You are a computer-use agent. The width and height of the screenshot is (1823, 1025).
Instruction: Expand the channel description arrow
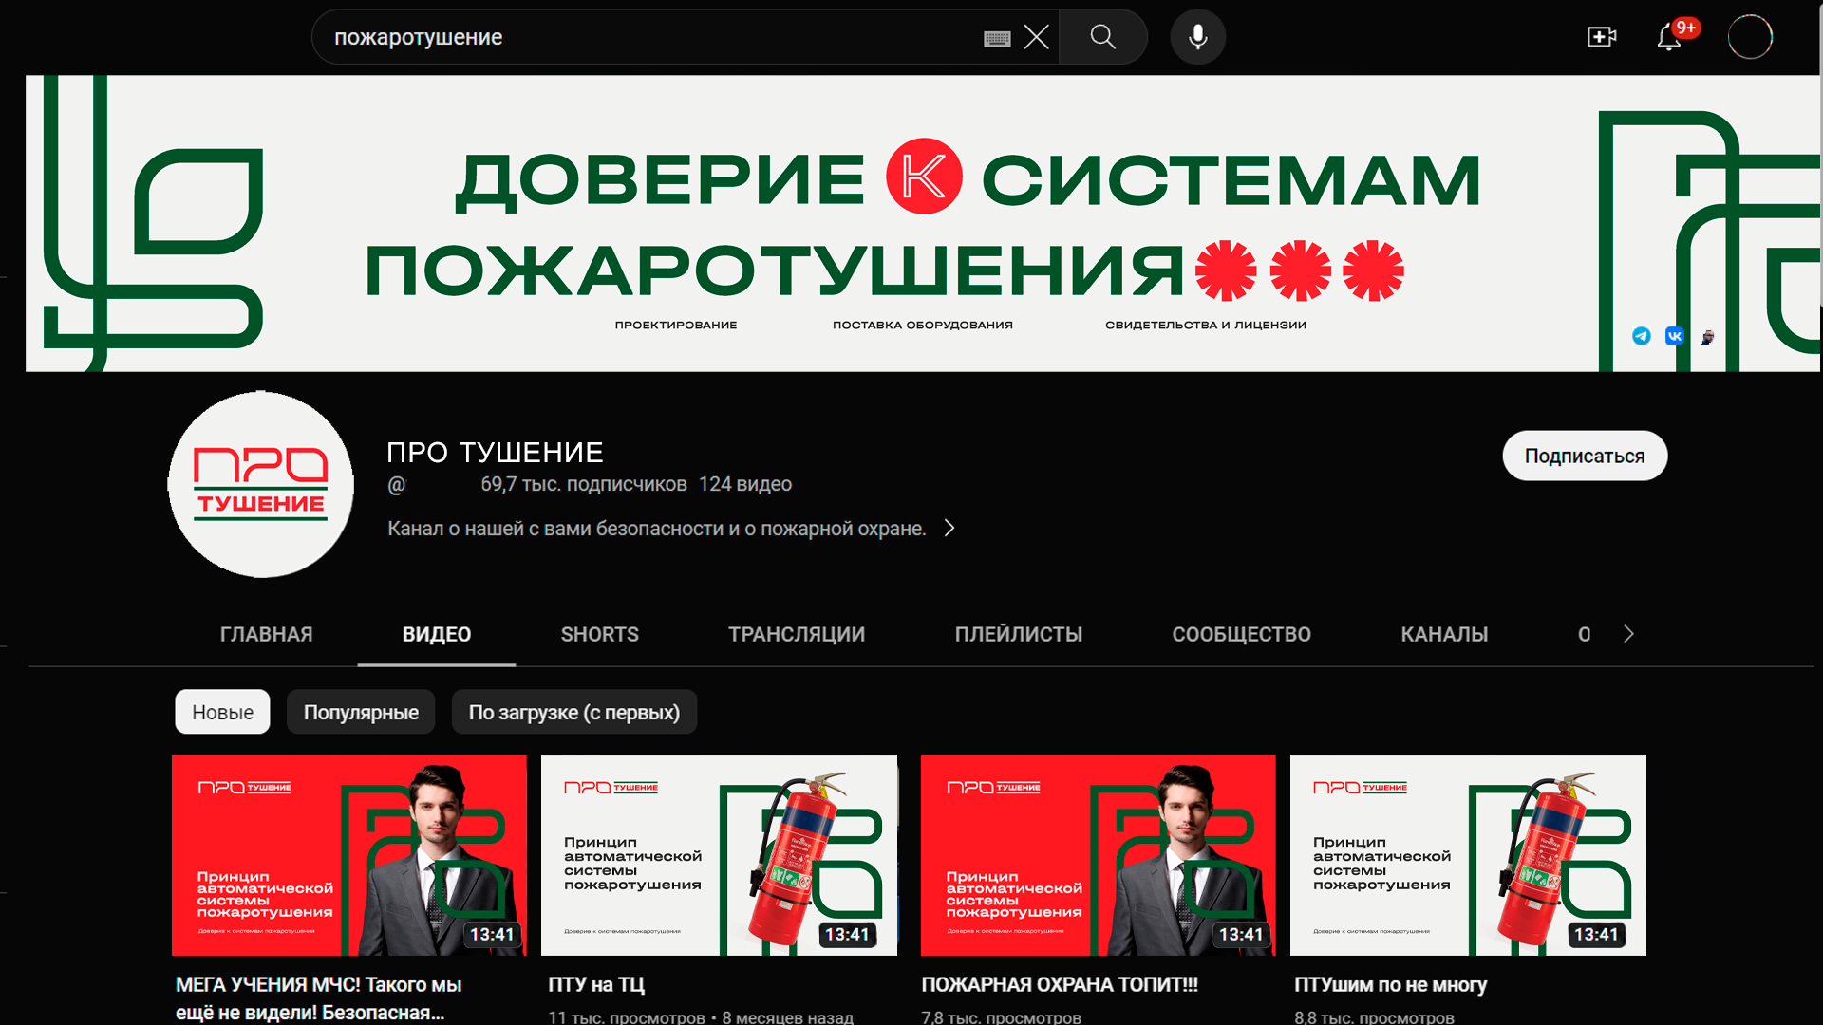tap(949, 528)
